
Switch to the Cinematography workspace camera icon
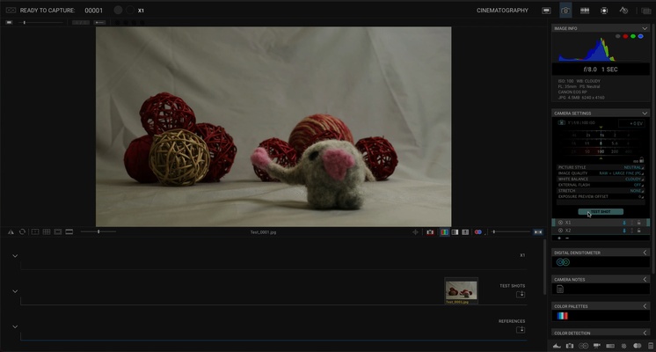[565, 11]
